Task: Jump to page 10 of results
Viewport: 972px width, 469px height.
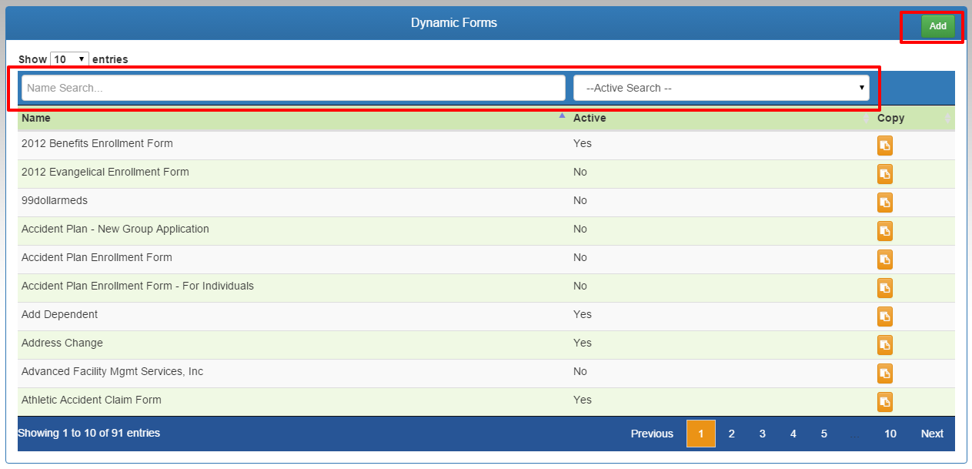Action: coord(890,434)
